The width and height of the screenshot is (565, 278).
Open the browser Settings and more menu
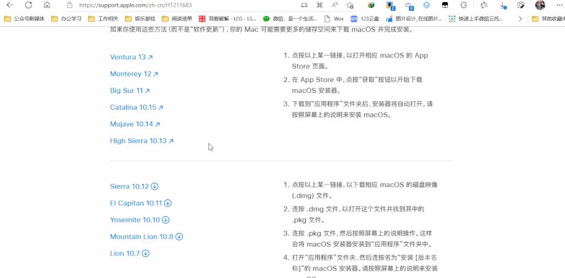coord(559,5)
